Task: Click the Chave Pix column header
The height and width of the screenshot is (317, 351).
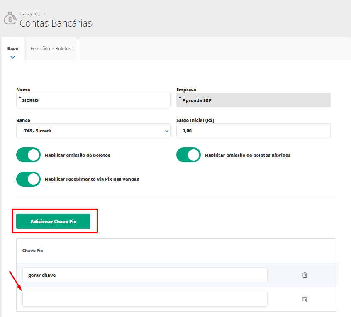Action: pos(33,251)
